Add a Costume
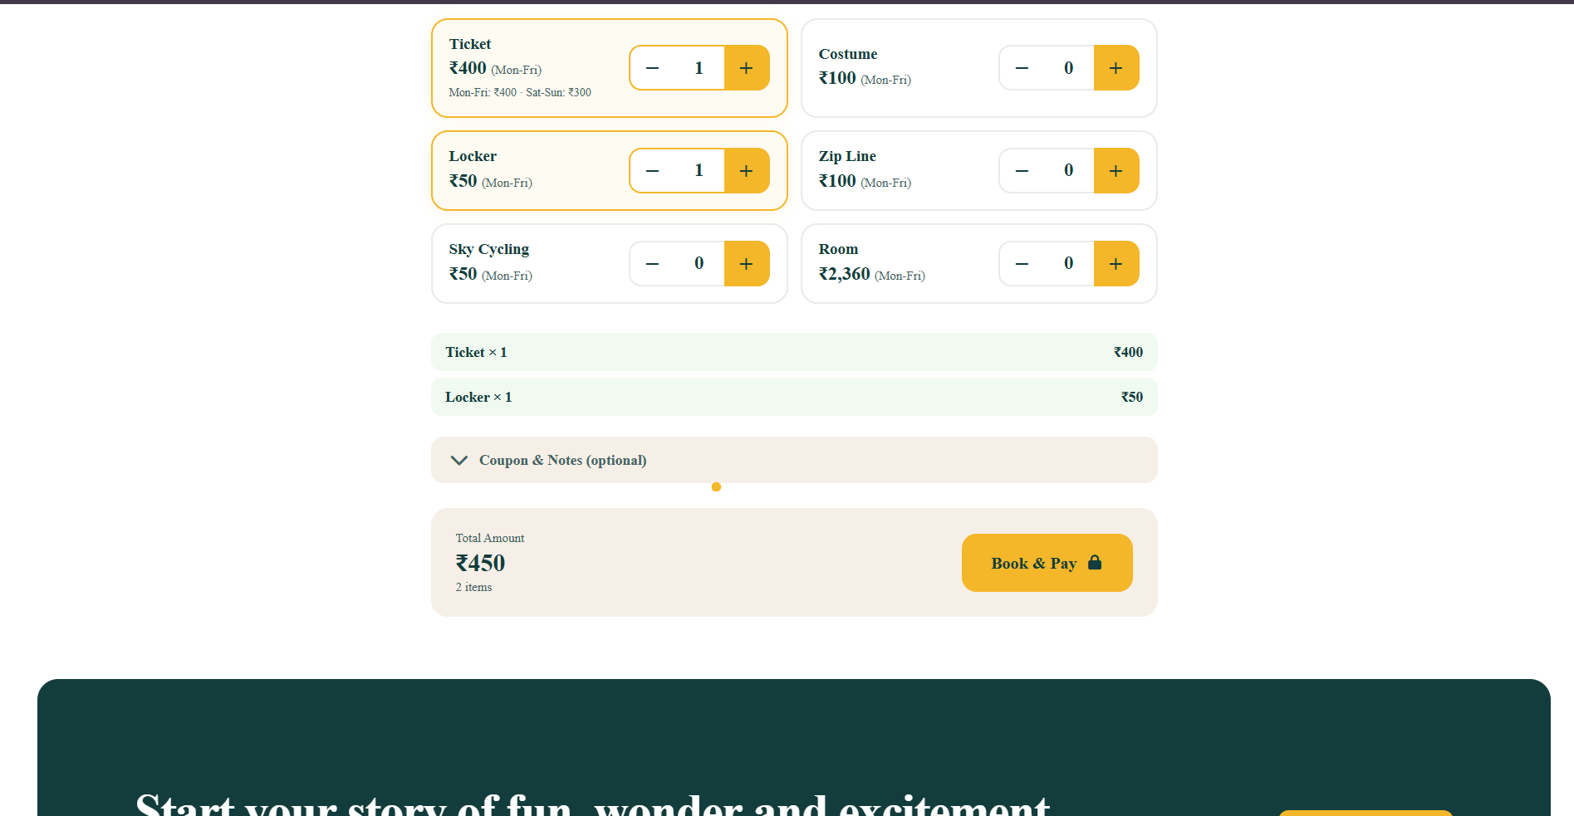Viewport: 1574px width, 816px height. pos(1116,67)
